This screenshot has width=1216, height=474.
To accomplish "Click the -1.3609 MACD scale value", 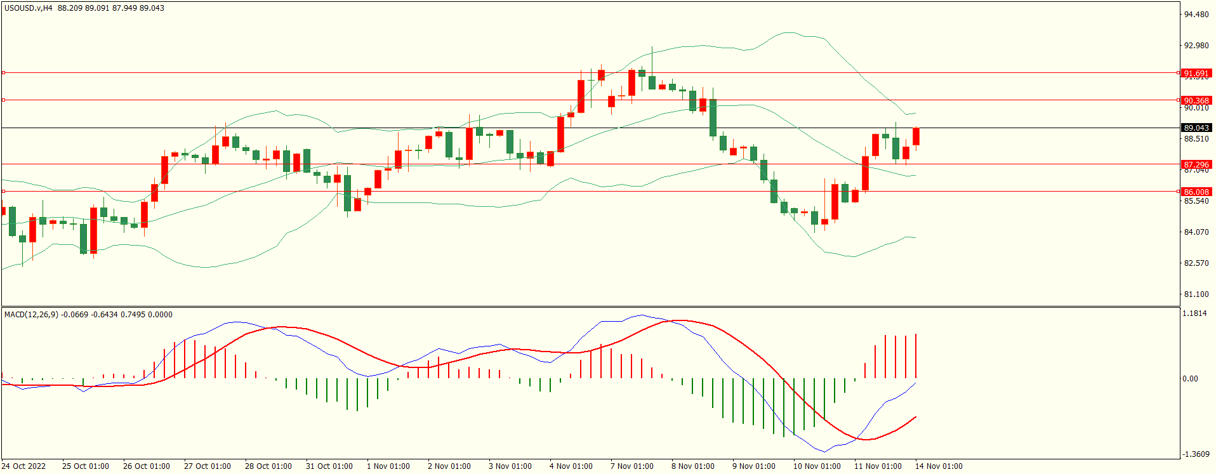I will (1194, 454).
